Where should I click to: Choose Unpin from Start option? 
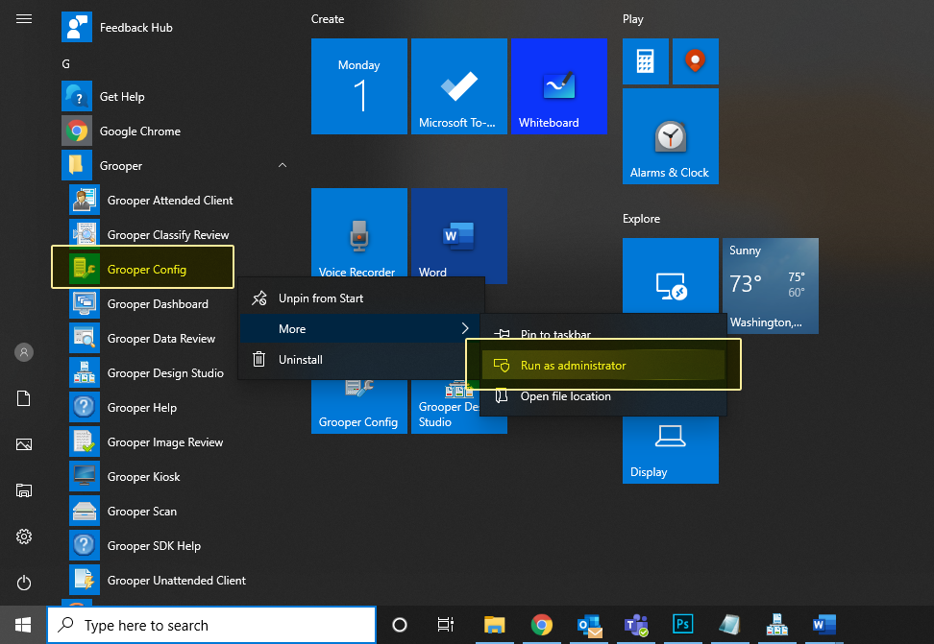point(321,298)
